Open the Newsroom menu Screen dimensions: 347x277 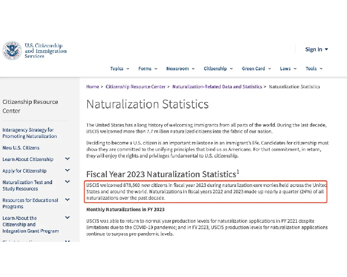pyautogui.click(x=180, y=69)
